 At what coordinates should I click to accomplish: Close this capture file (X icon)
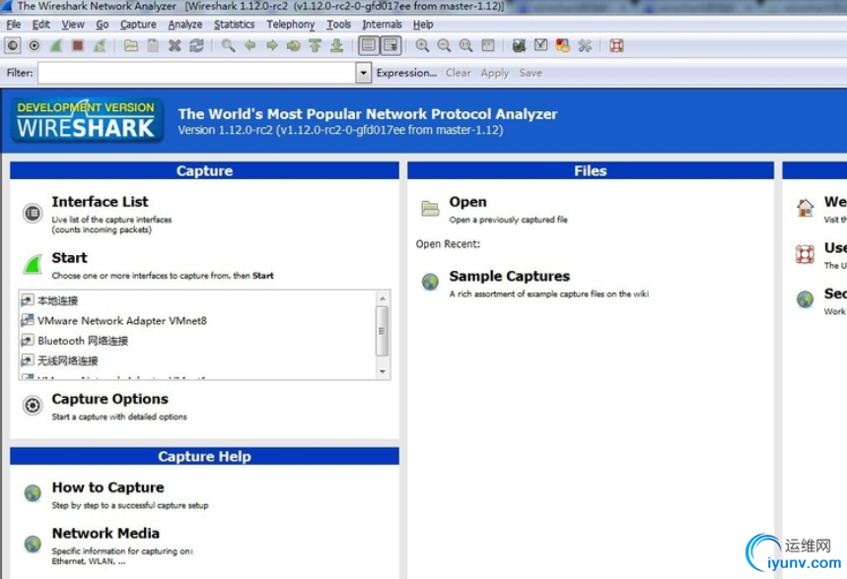(x=175, y=46)
